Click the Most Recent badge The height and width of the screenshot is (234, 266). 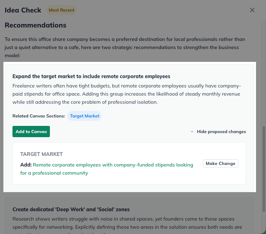tap(61, 10)
